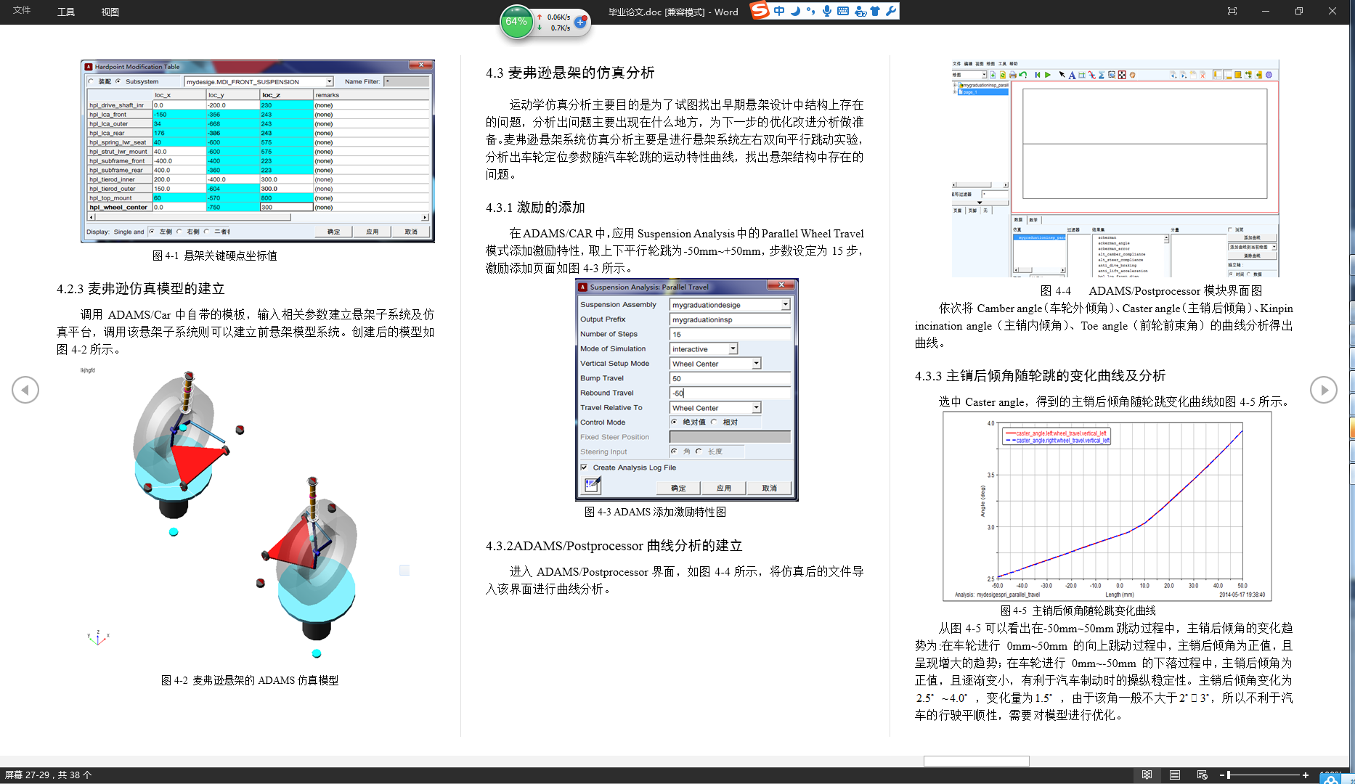1355x784 pixels.
Task: Select the 装配 radio in Hardpoint table figure
Action: pos(91,81)
